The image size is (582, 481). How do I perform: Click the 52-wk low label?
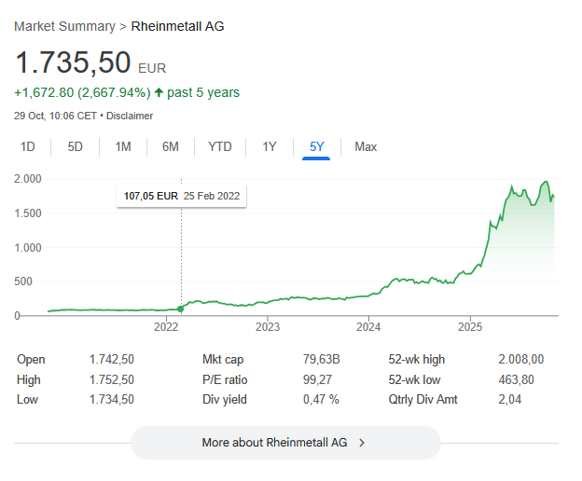[414, 379]
